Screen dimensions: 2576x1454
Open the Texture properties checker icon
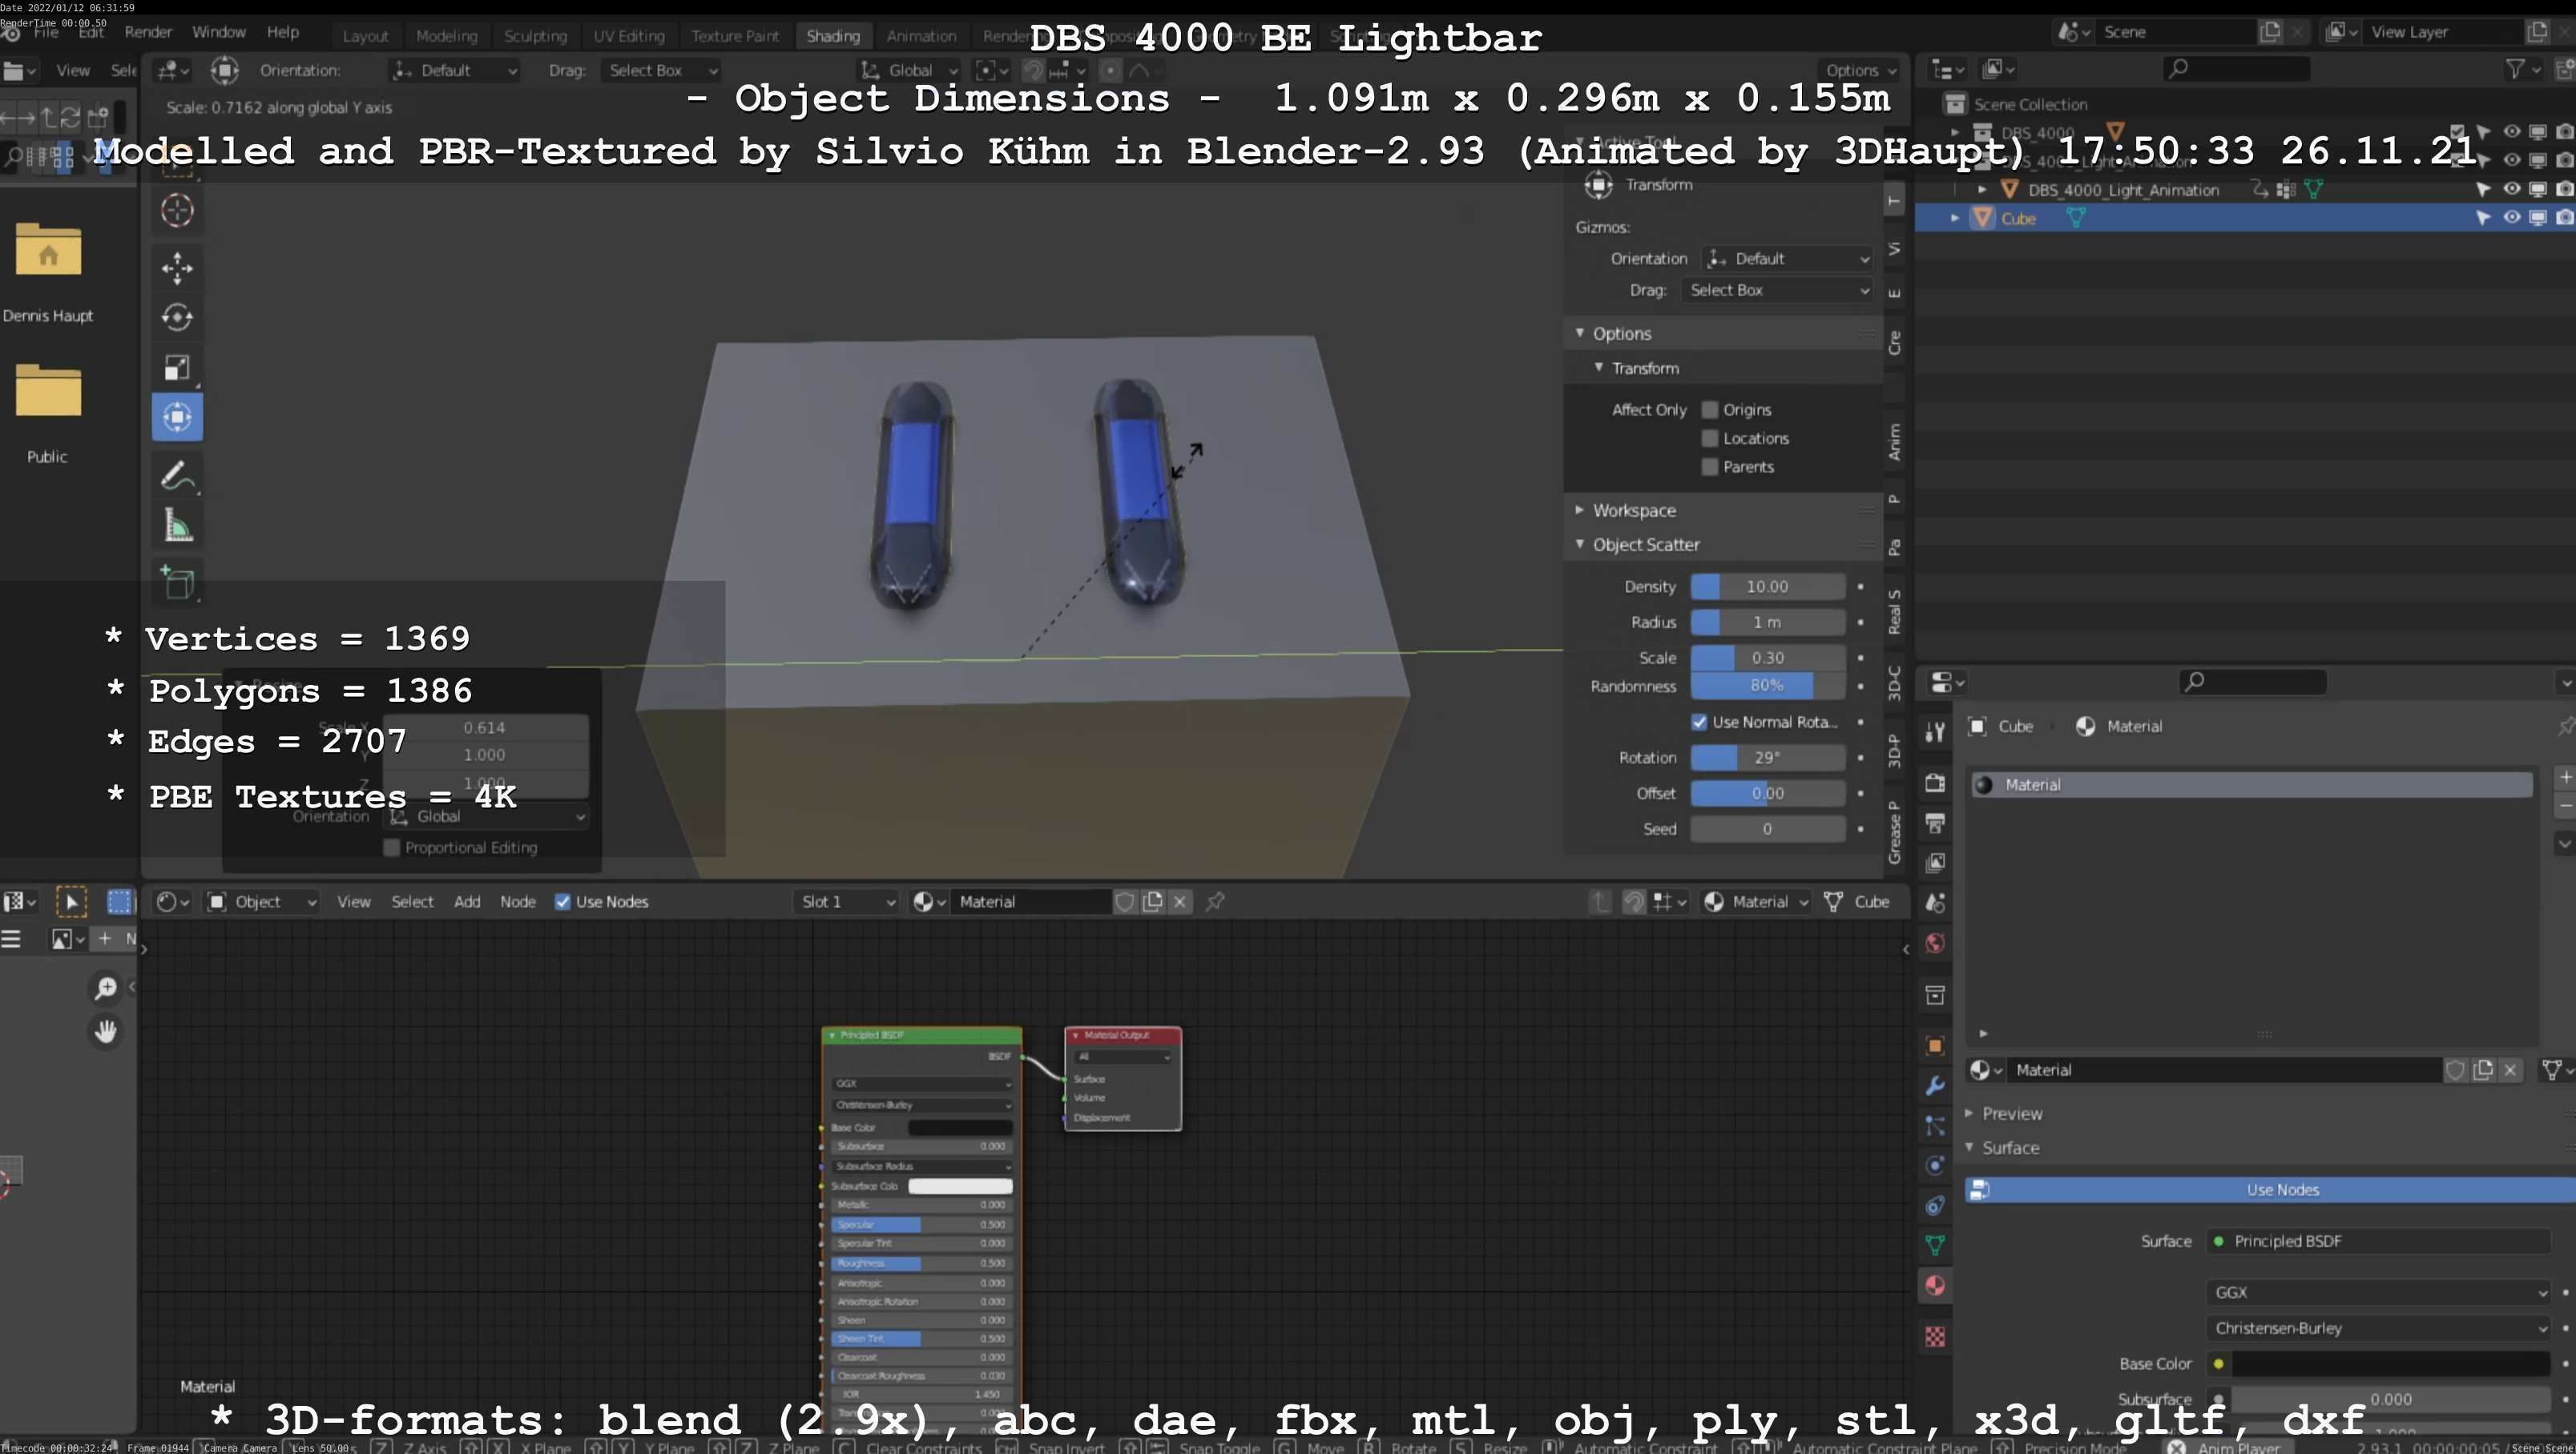pyautogui.click(x=1935, y=1337)
